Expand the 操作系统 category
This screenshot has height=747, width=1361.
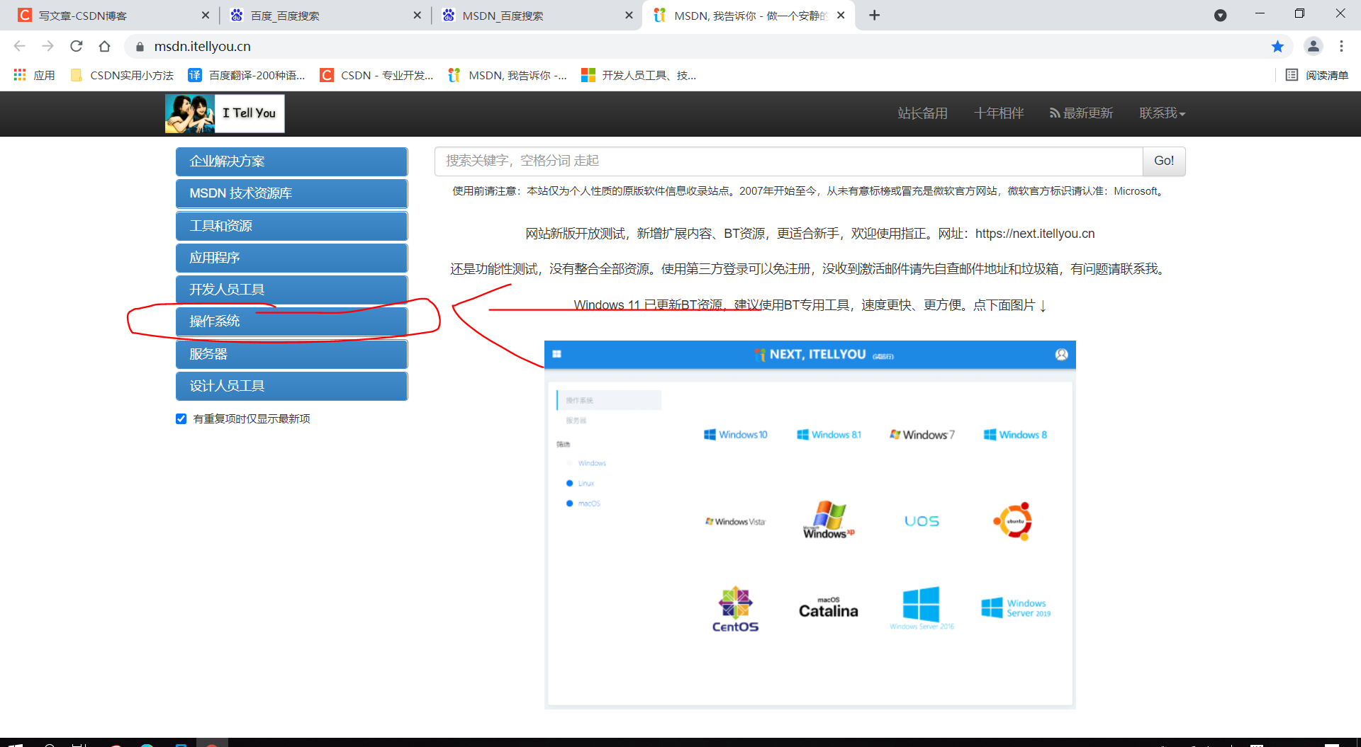click(291, 321)
